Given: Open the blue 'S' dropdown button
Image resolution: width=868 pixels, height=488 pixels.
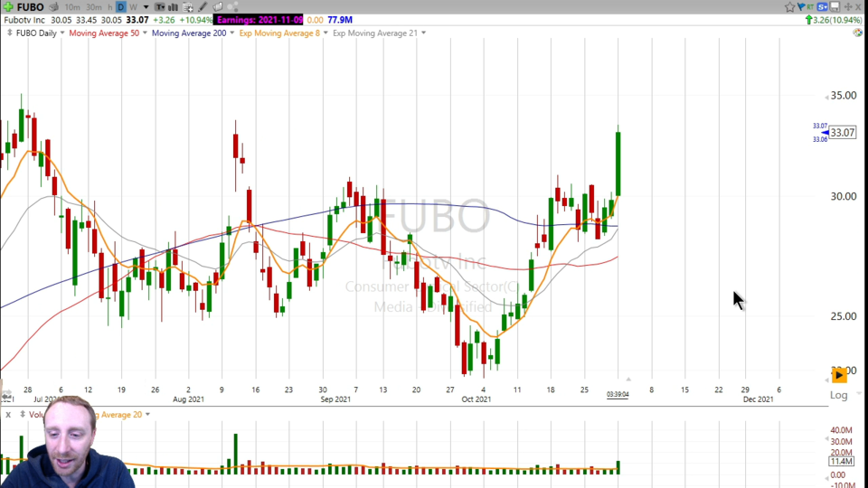Looking at the screenshot, I should [x=823, y=7].
